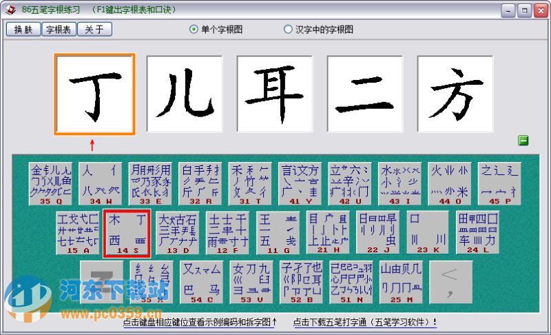Image resolution: width=551 pixels, height=335 pixels.
Task: Click the 14 S key
Action: [x=127, y=234]
